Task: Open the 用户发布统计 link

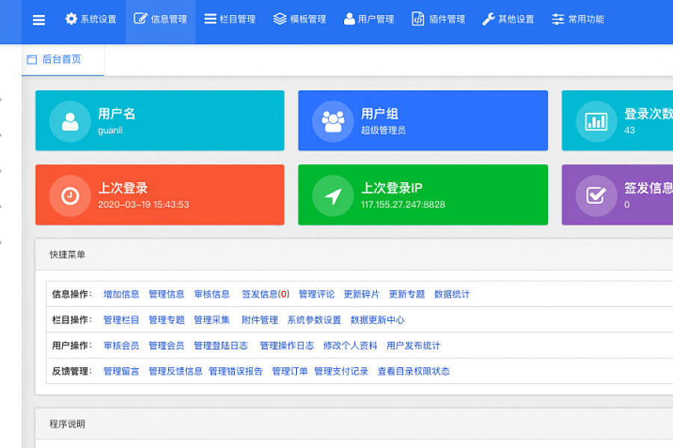Action: [414, 346]
